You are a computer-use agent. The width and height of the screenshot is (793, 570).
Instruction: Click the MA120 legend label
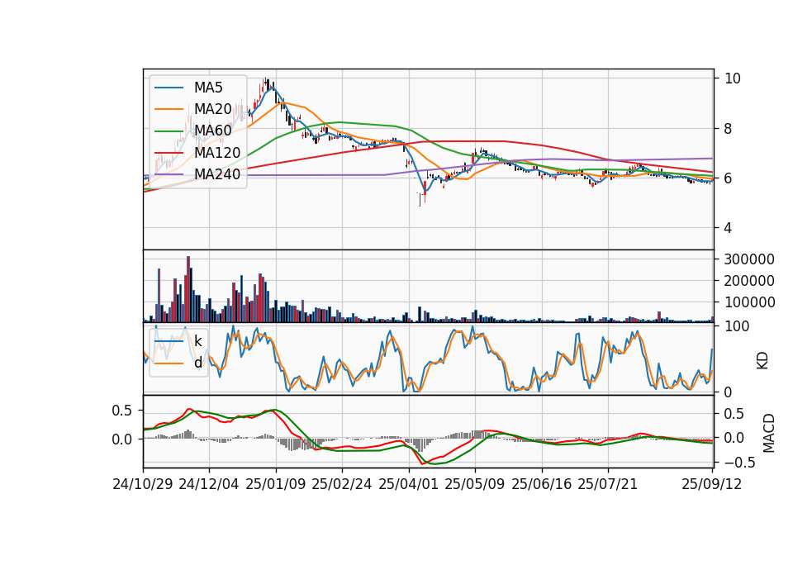(217, 152)
